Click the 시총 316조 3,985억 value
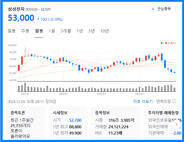Screen dimensions: 184x142 coord(121,120)
